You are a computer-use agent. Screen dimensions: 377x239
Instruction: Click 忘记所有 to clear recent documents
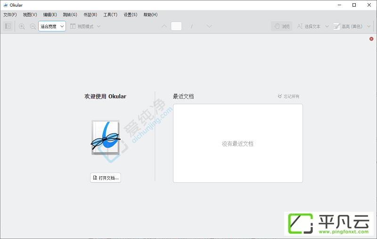click(288, 96)
